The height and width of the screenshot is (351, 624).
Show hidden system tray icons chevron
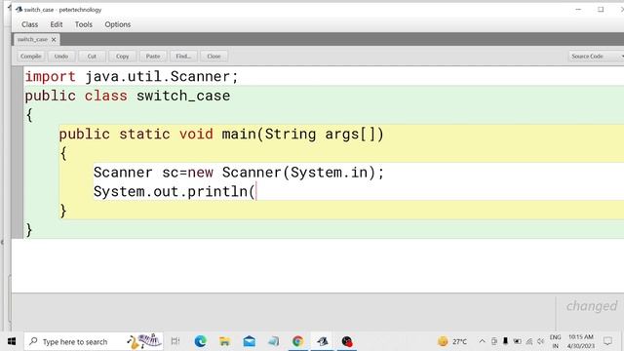(482, 341)
